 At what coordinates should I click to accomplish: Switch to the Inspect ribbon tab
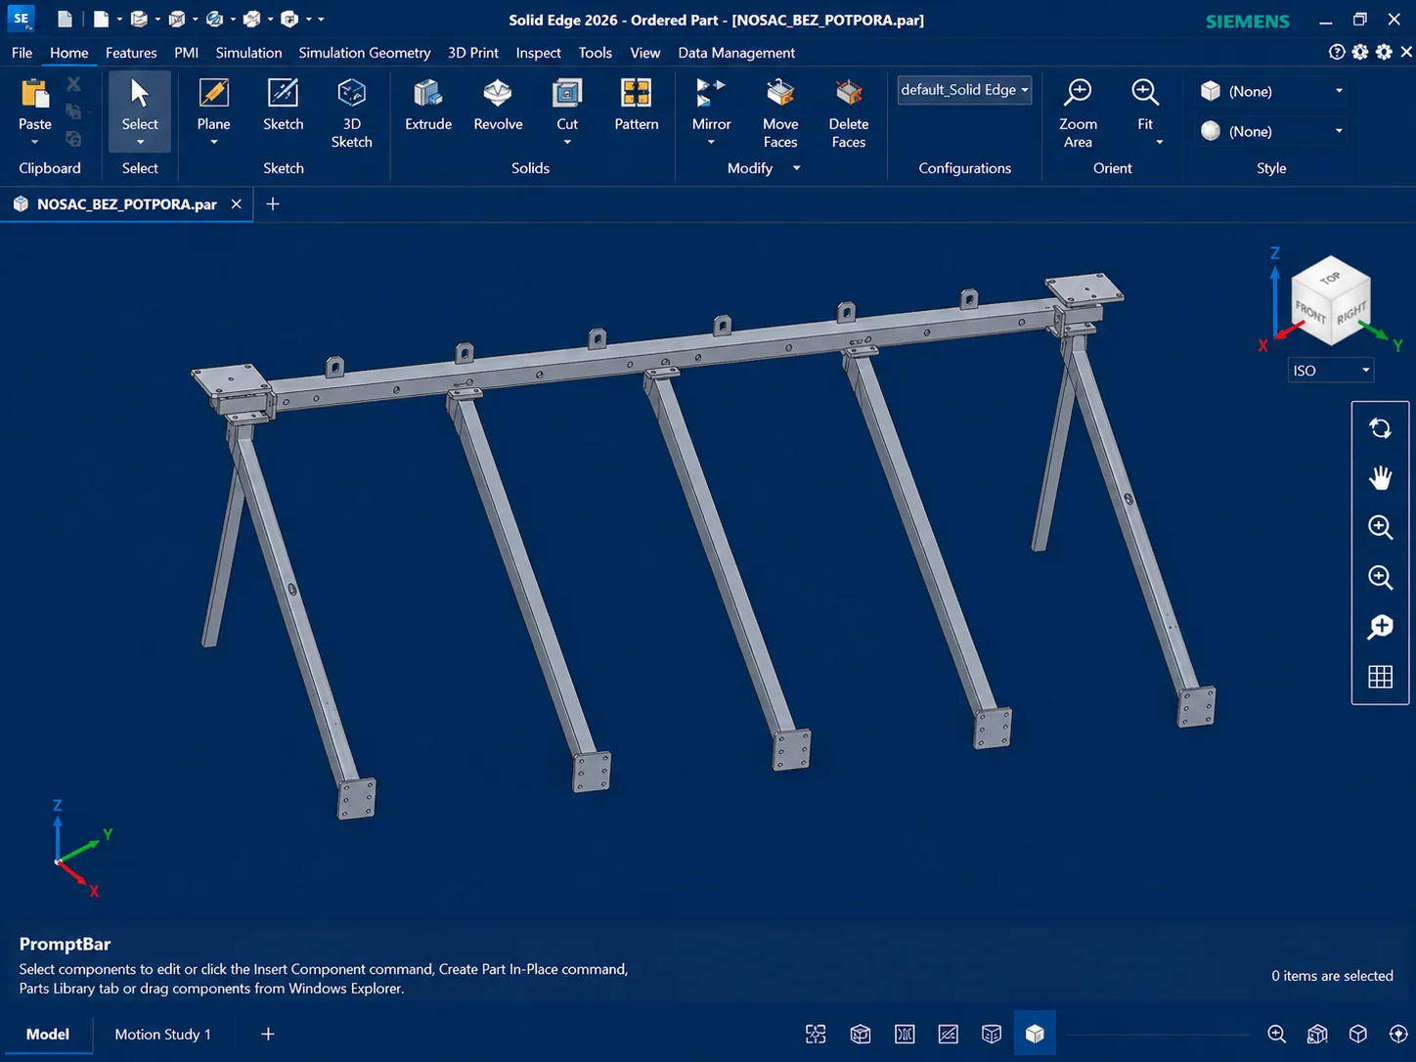pyautogui.click(x=539, y=53)
